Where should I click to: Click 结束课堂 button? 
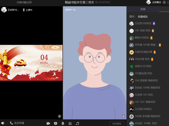117,124
